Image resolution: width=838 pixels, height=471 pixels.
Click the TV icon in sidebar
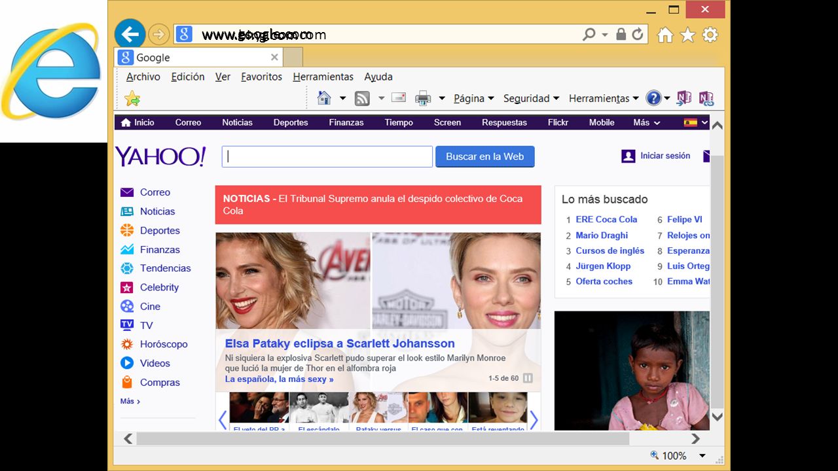tap(127, 324)
